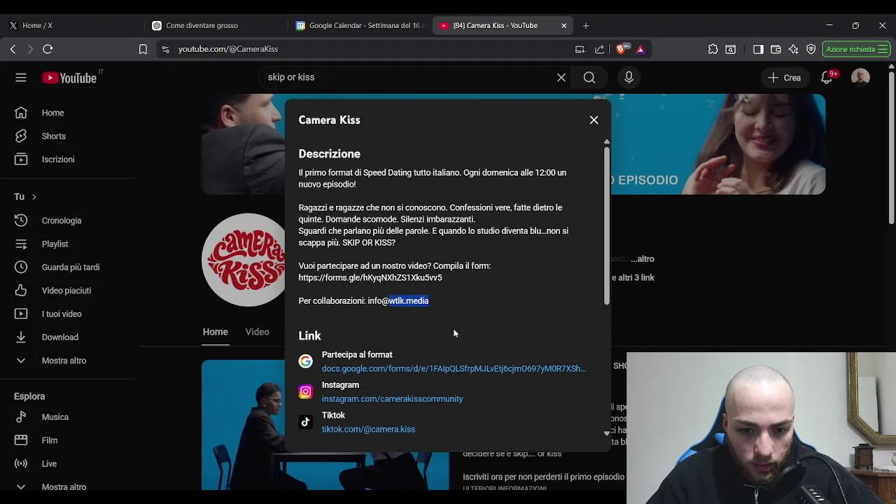This screenshot has width=896, height=504.
Task: Click the TikTok icon in Link list
Action: pos(305,421)
